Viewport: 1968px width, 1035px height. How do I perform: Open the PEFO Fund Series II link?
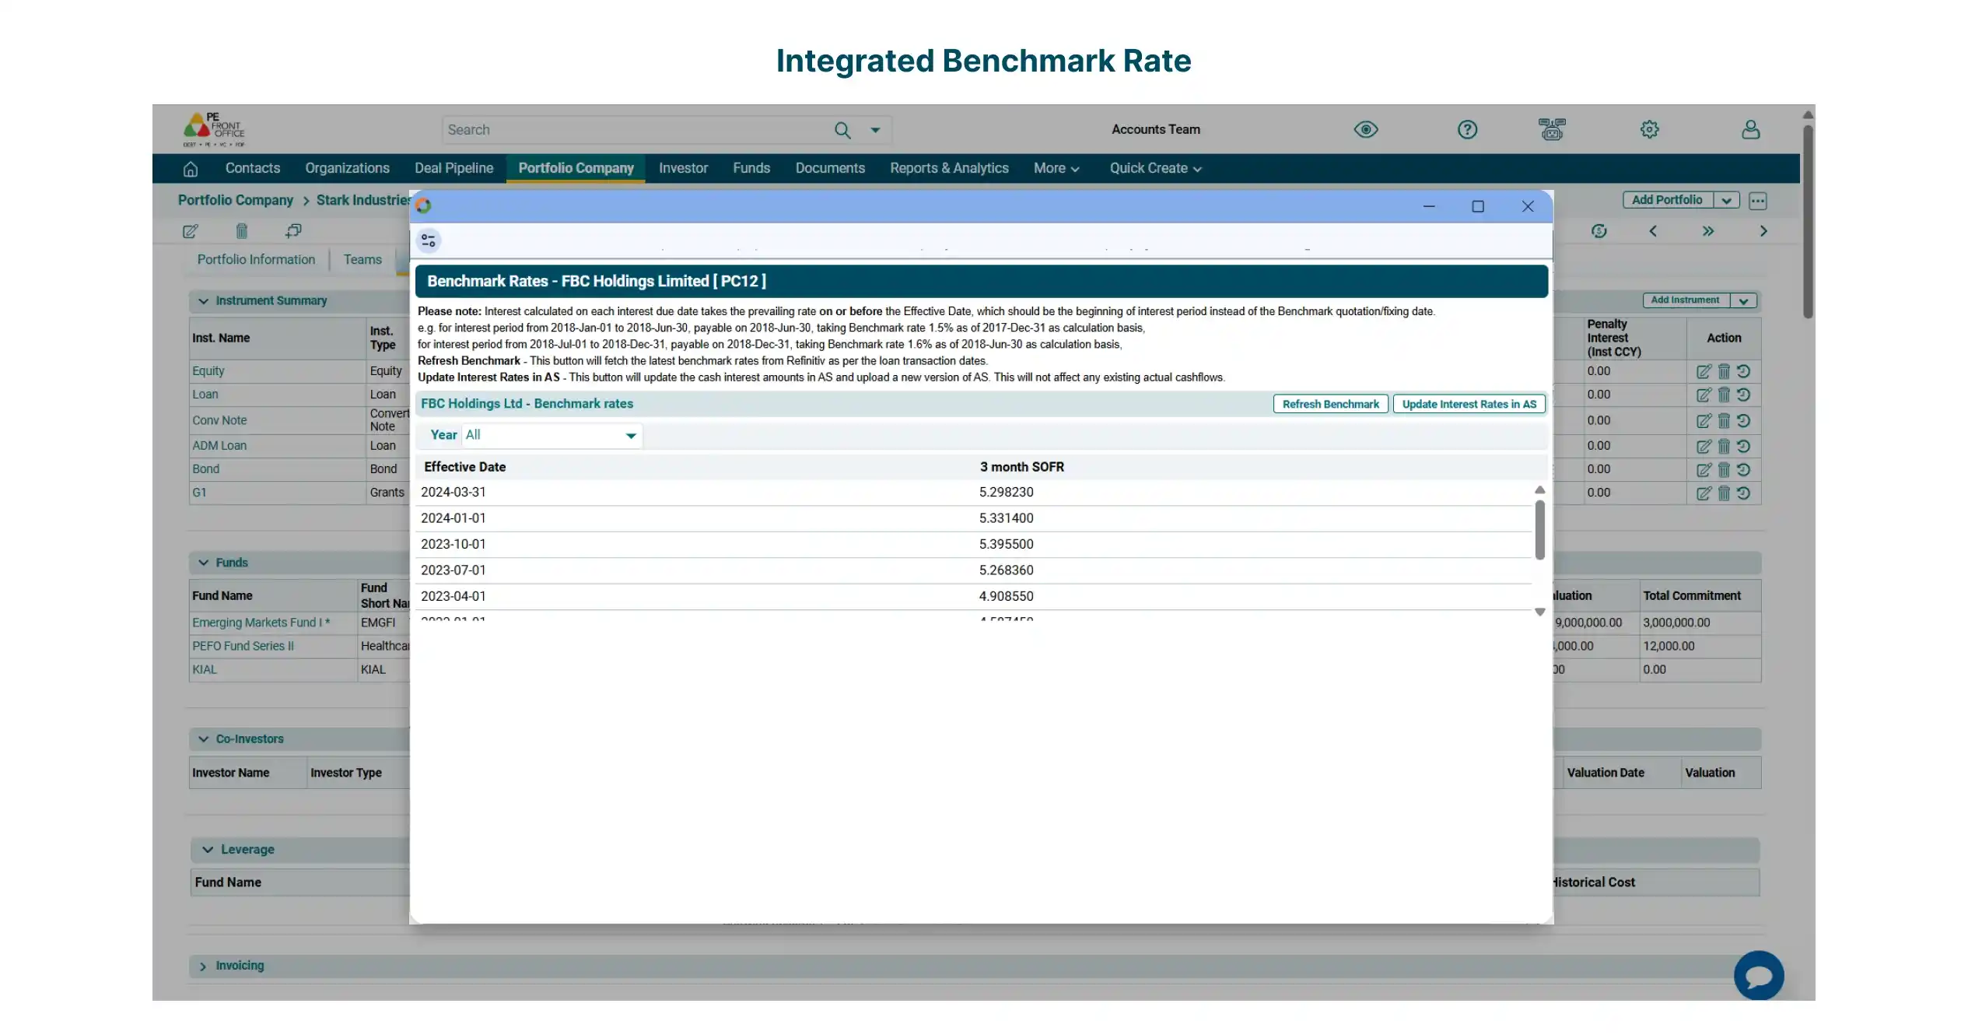tap(243, 647)
